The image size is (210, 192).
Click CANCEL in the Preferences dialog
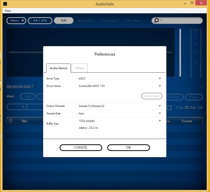click(81, 148)
